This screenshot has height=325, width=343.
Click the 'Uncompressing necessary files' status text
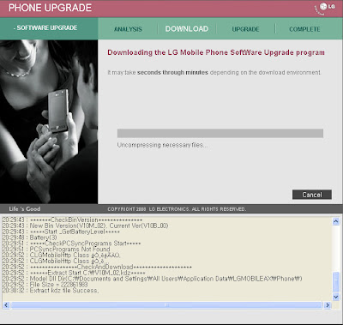pos(162,145)
